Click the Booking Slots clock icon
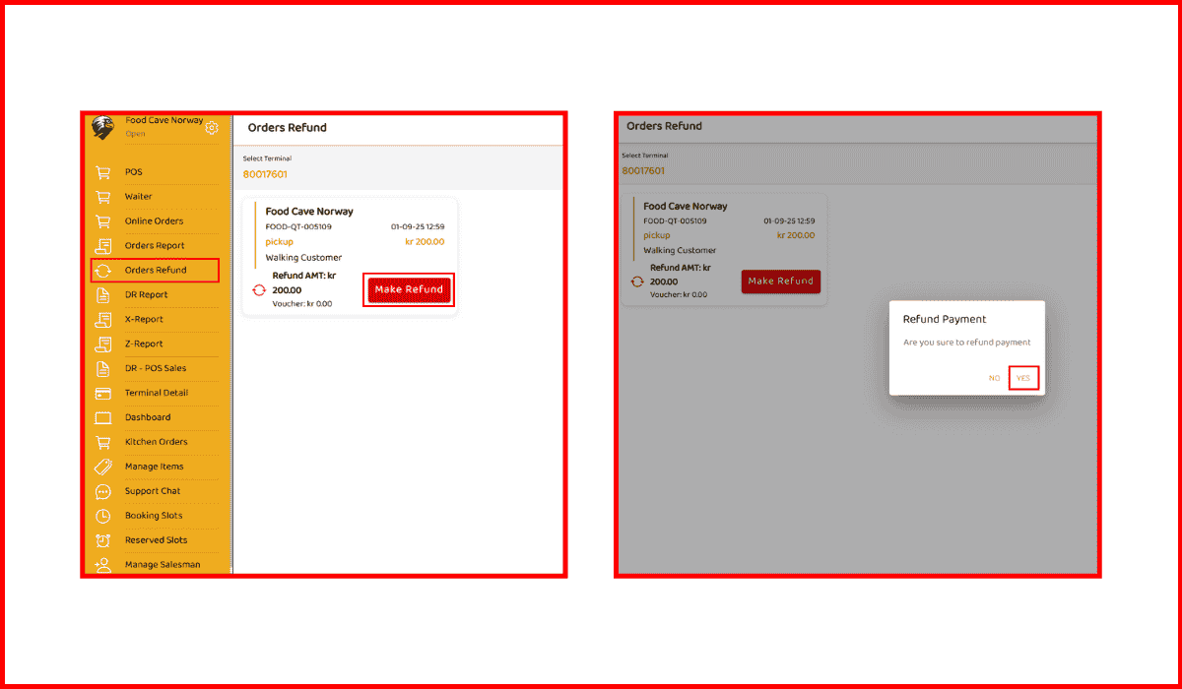1182x689 pixels. pos(102,516)
